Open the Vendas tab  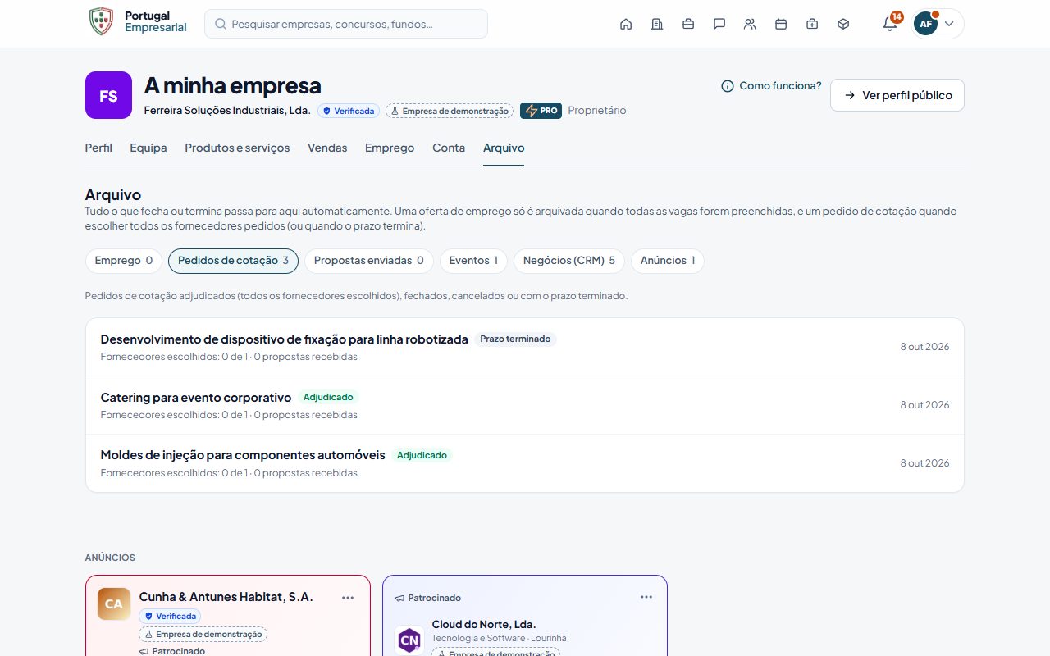tap(327, 148)
